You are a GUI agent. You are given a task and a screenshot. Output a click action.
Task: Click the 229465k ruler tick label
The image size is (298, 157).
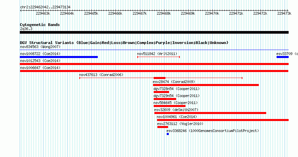click(x=91, y=13)
